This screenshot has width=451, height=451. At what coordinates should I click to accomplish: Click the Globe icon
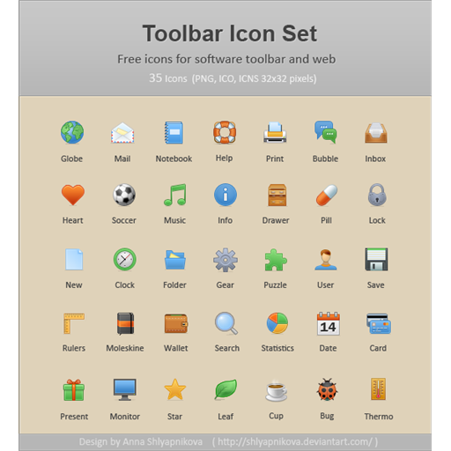72,132
